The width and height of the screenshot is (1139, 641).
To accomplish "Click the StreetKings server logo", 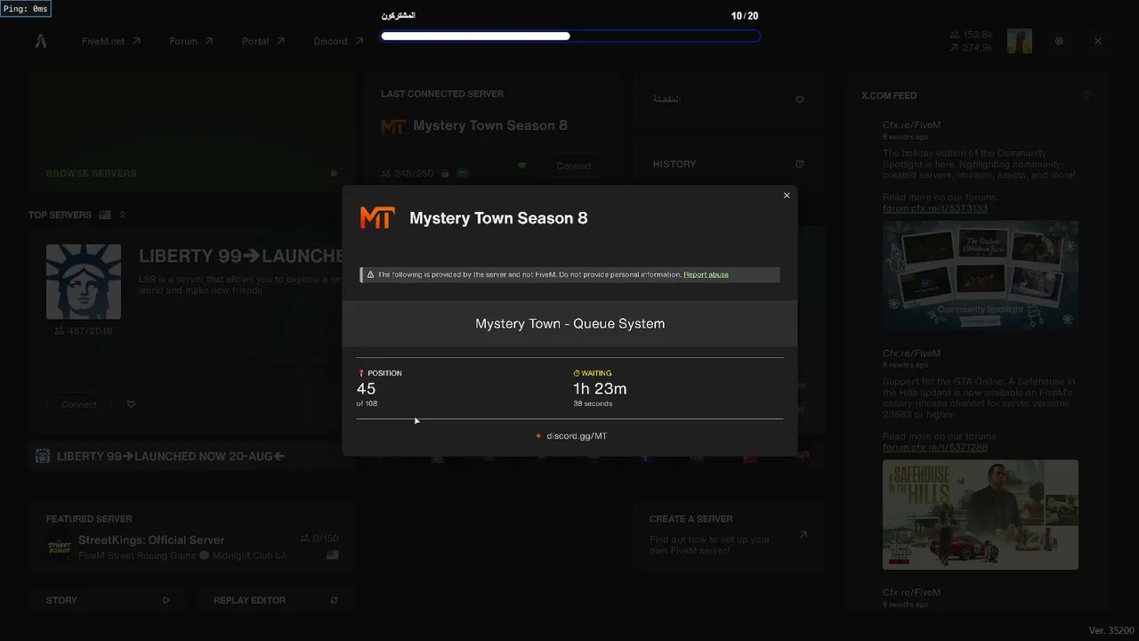I will click(x=59, y=547).
